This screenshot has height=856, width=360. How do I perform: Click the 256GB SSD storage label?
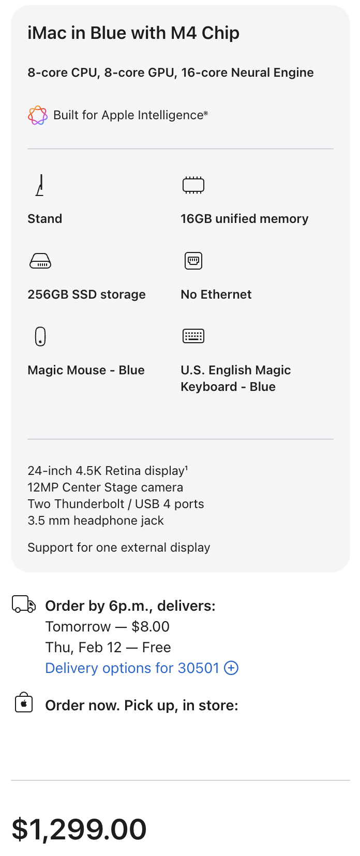pos(86,294)
